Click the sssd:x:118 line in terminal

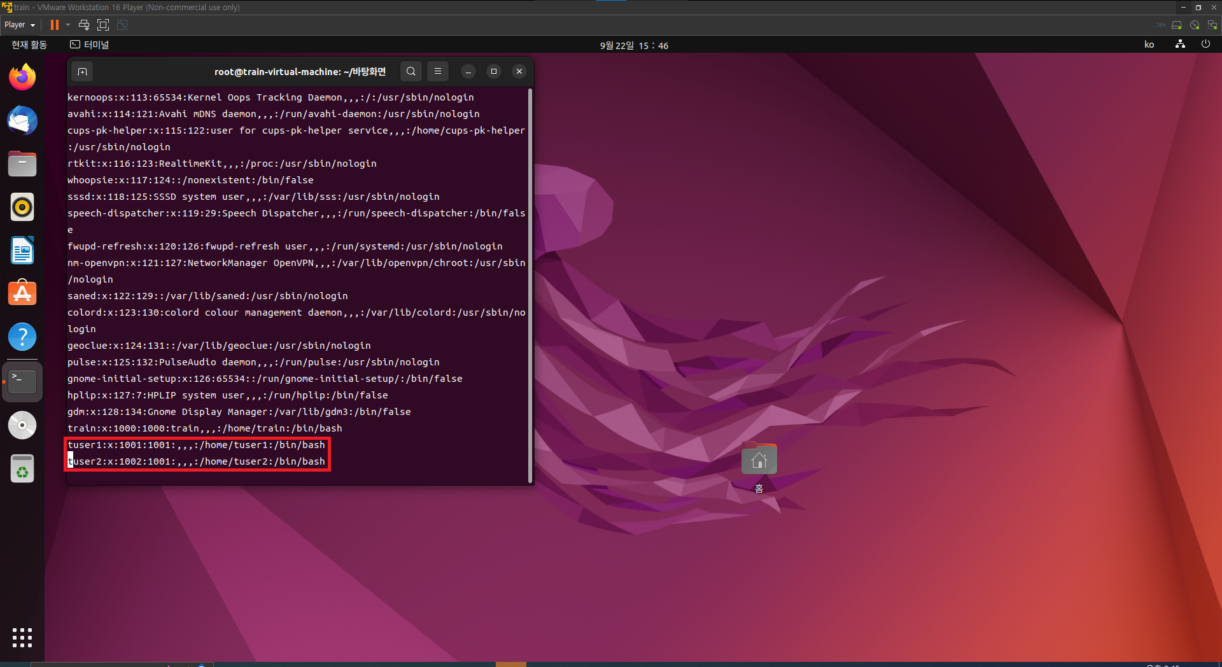[253, 197]
